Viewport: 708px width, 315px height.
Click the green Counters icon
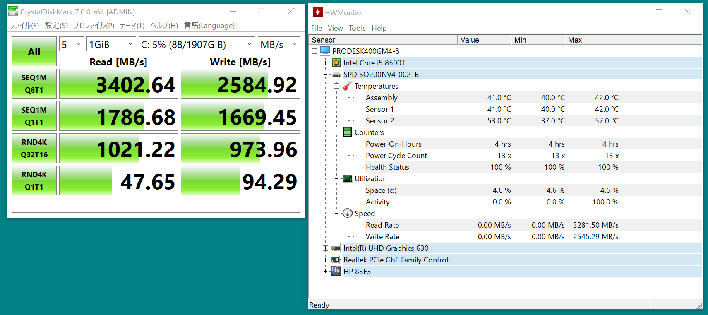[x=348, y=132]
